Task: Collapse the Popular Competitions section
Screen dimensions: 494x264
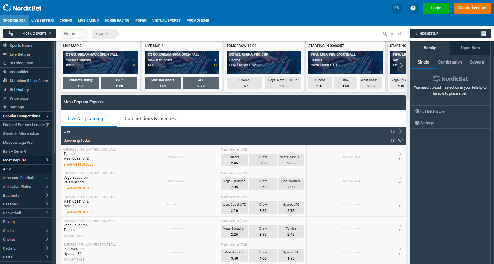Action: tap(47, 116)
